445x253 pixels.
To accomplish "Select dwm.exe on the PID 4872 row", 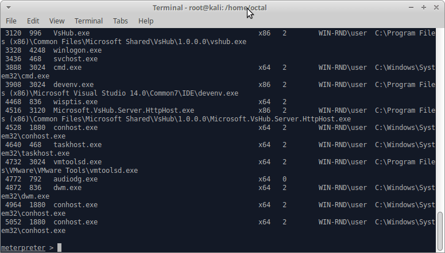I will coord(67,188).
